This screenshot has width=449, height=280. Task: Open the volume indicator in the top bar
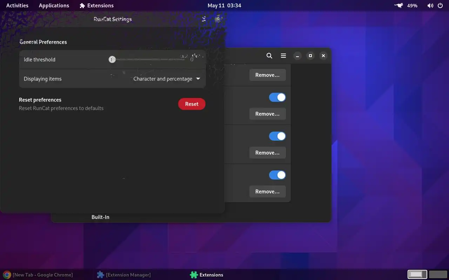[430, 6]
